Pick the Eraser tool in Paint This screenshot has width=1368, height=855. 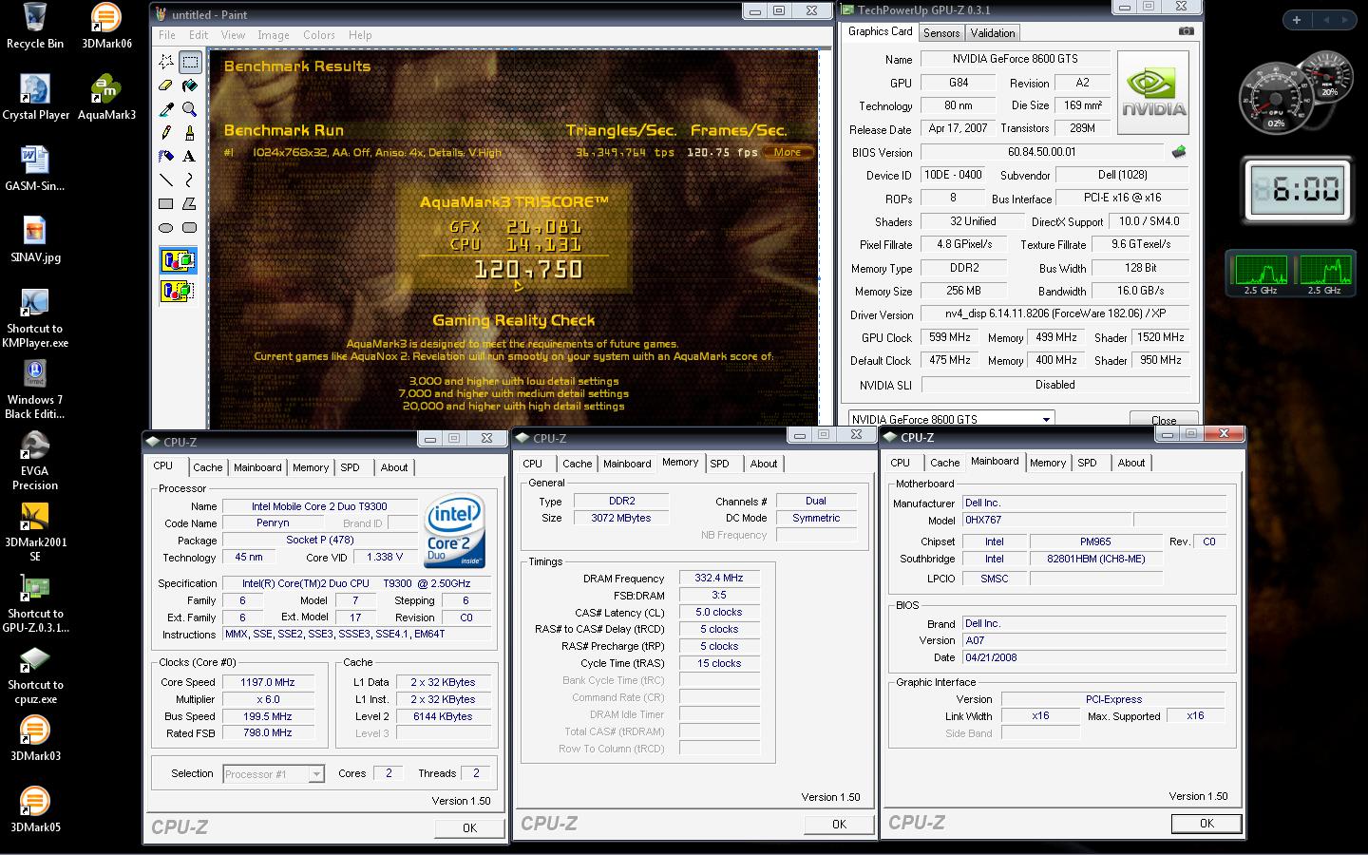point(166,86)
